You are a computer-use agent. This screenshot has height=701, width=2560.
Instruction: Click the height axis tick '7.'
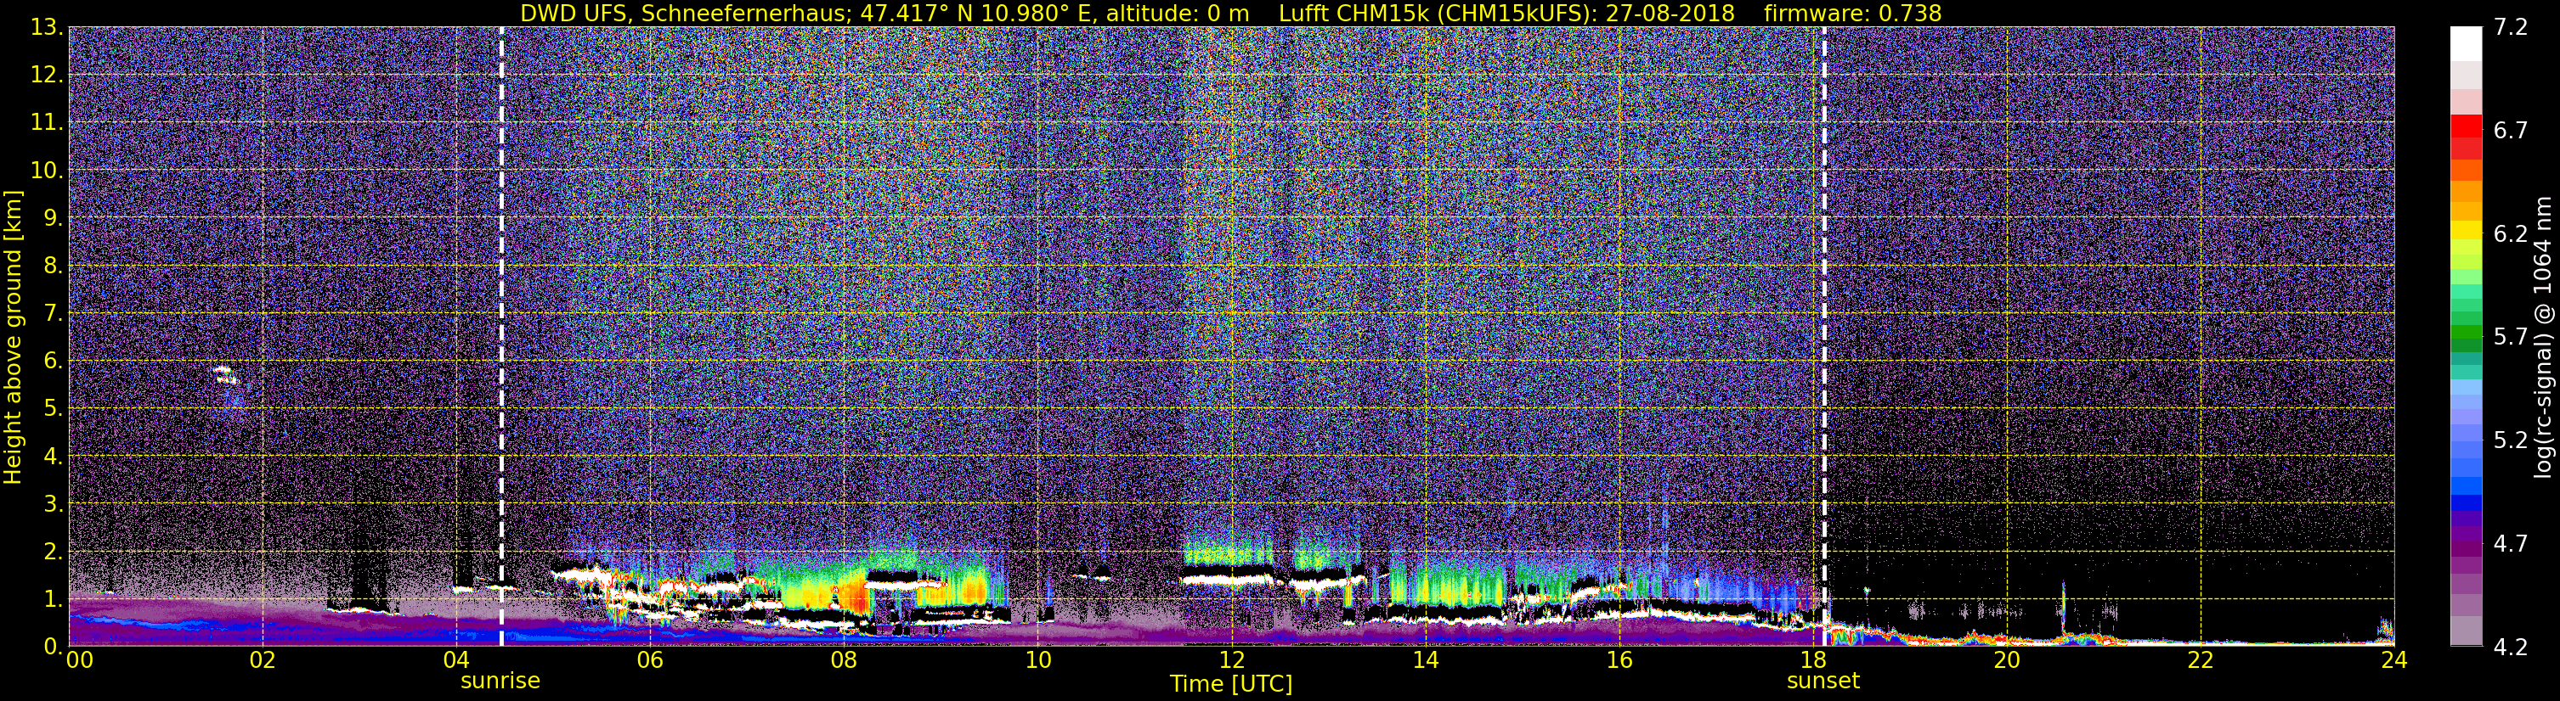click(x=53, y=314)
